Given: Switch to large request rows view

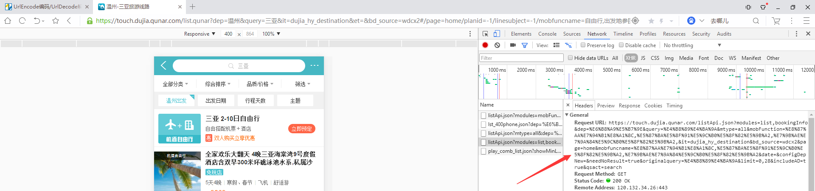Looking at the screenshot, I should coord(556,45).
